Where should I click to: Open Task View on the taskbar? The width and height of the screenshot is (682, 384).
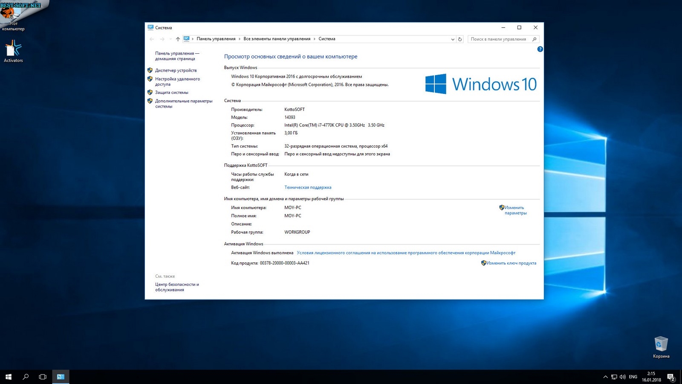coord(43,377)
